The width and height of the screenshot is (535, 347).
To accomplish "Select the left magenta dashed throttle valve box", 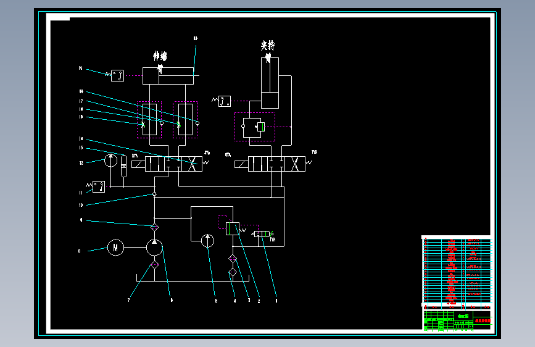I will point(149,120).
